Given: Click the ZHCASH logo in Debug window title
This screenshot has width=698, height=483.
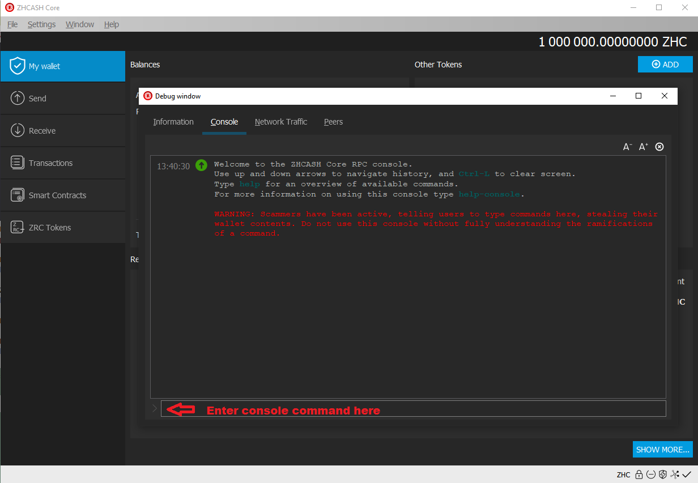Looking at the screenshot, I should click(148, 96).
